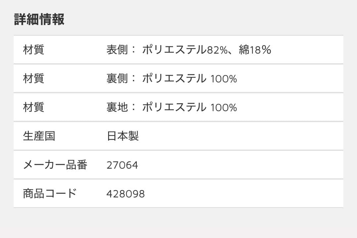
Task: Select the 表側 text in first row
Action: [117, 50]
